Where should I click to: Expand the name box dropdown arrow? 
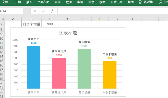21,11
